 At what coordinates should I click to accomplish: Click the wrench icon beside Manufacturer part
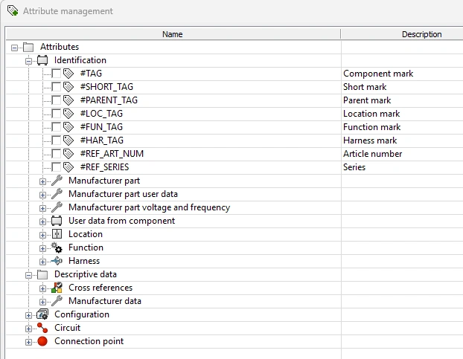(x=57, y=181)
